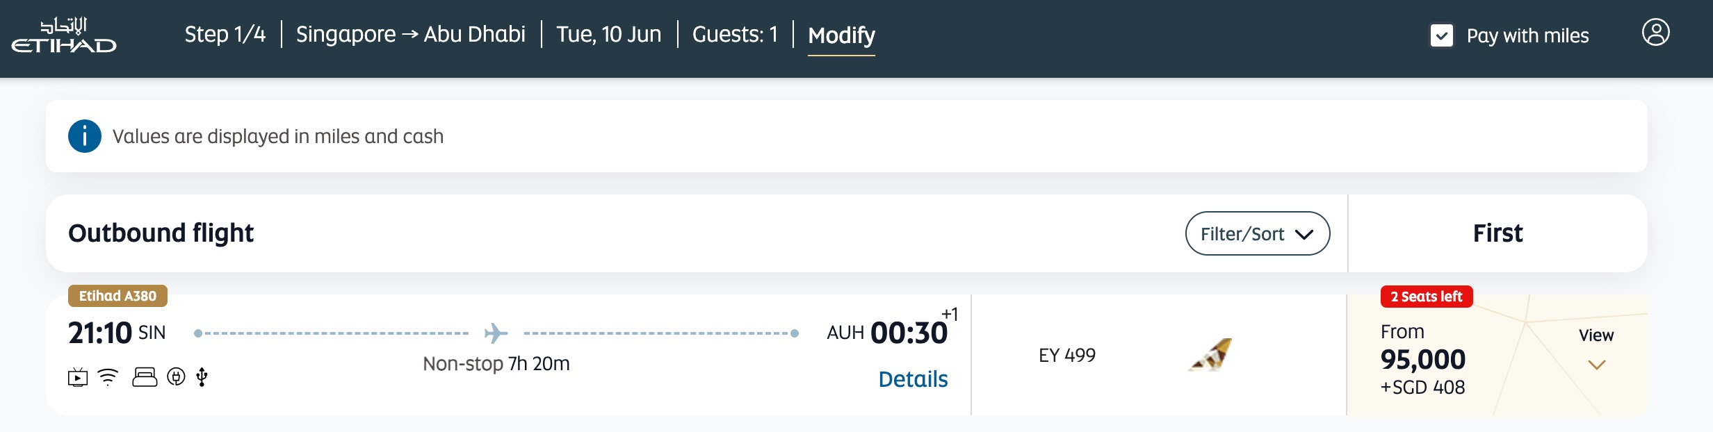
Task: Open the user profile icon
Action: pos(1655,33)
